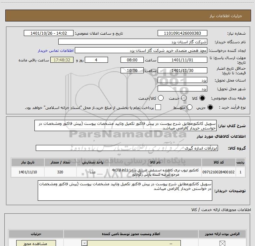The height and width of the screenshot is (246, 255).
Task: Open the license status dropdown
Action: (131, 243)
